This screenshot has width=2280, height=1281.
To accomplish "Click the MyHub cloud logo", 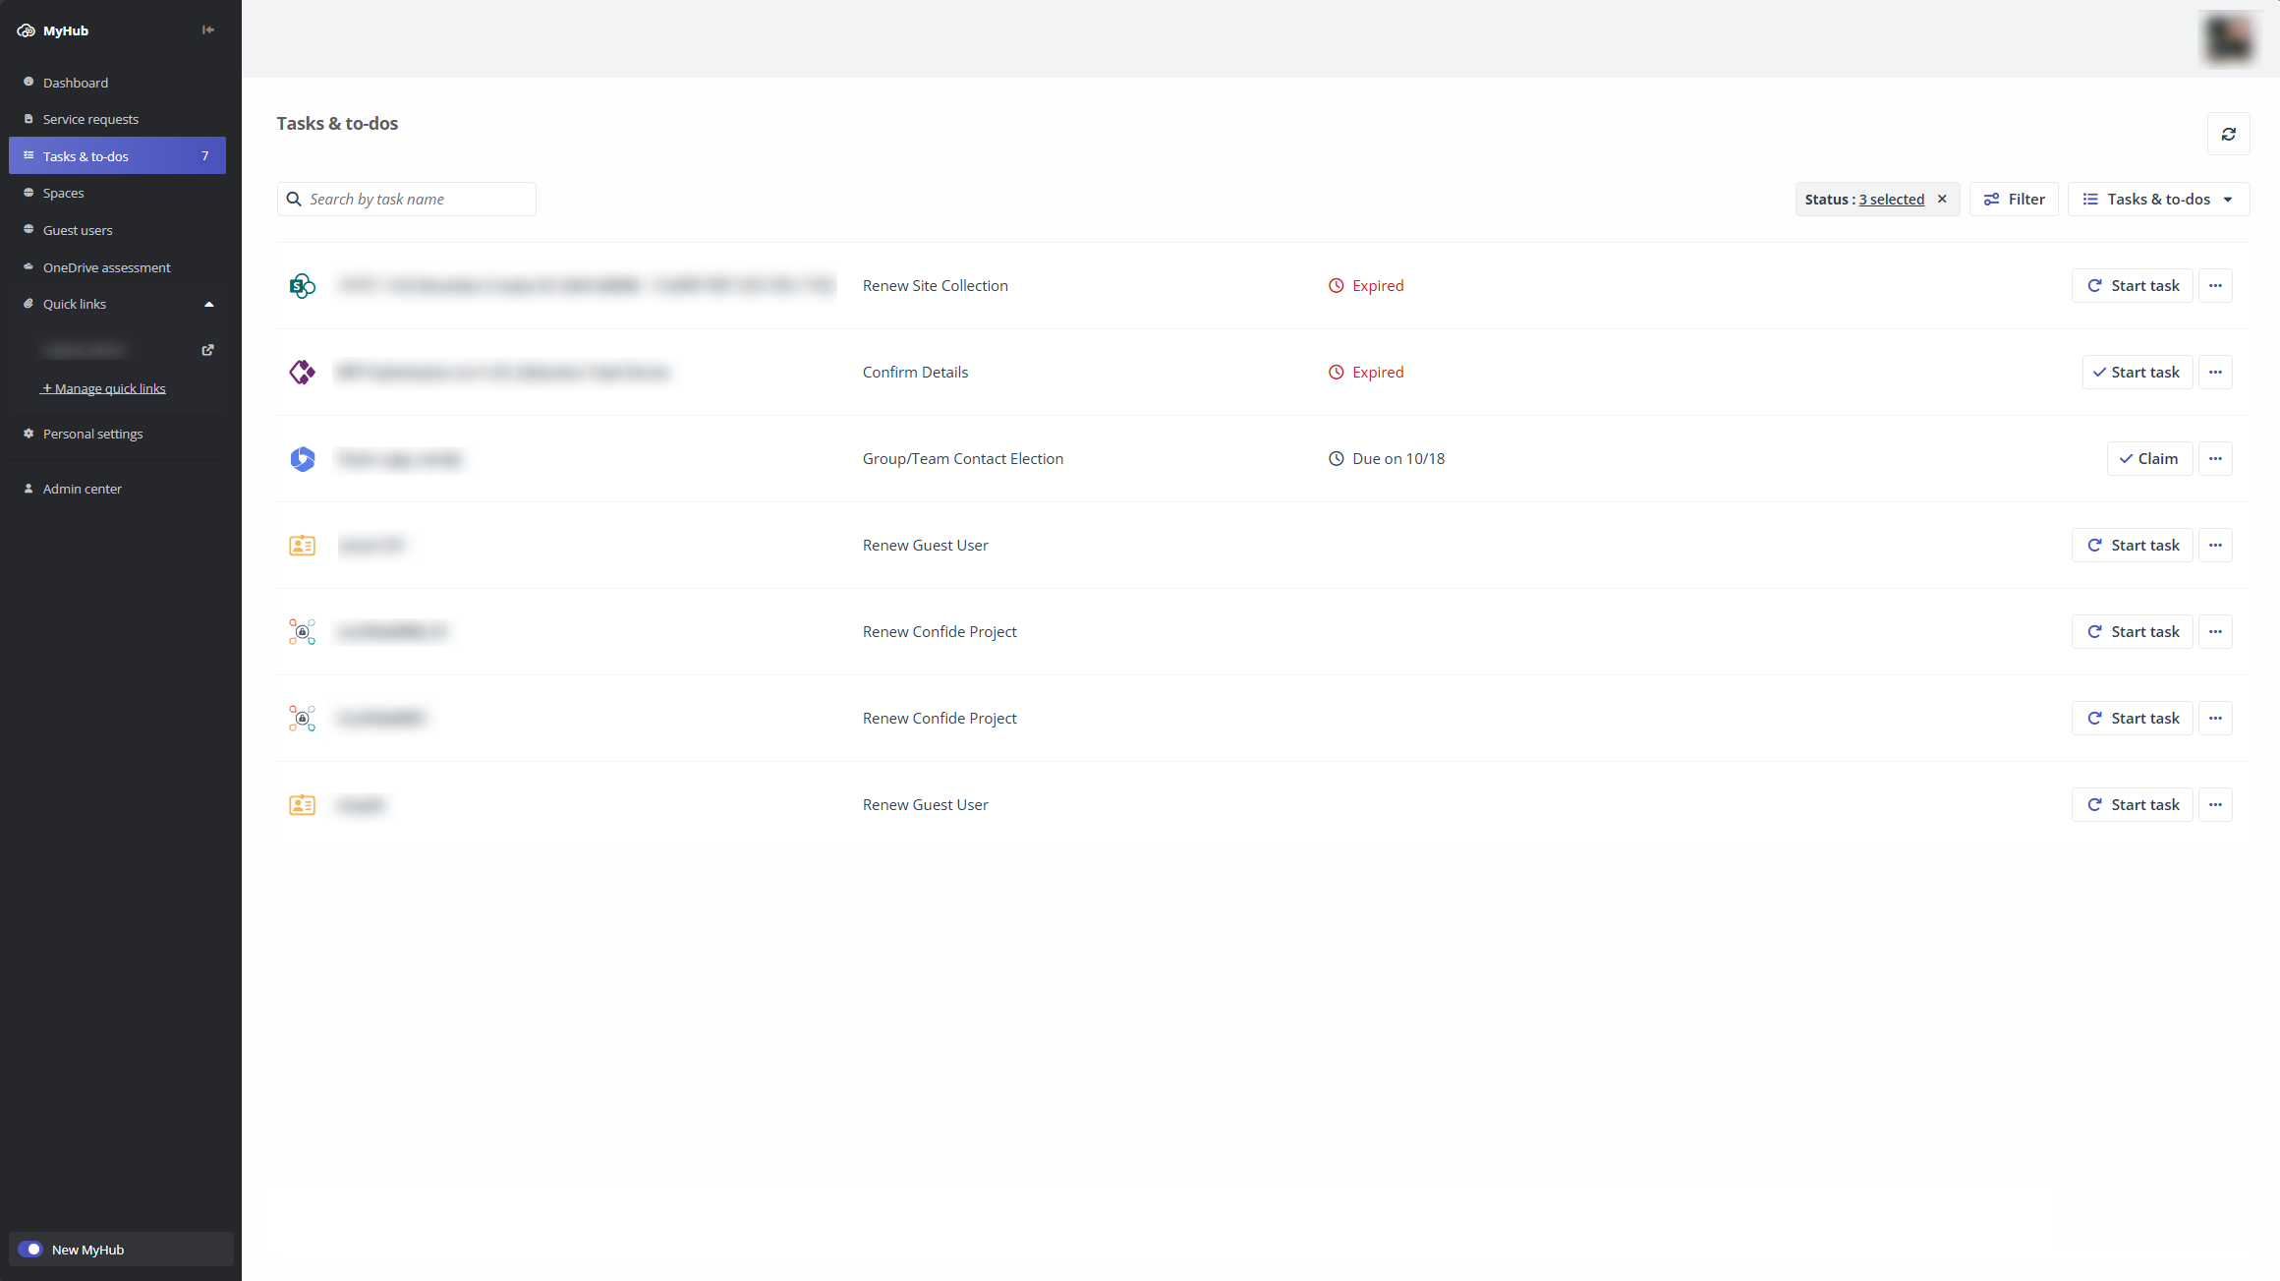I will coord(26,29).
